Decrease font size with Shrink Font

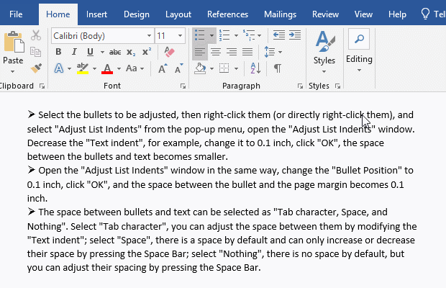coord(178,68)
